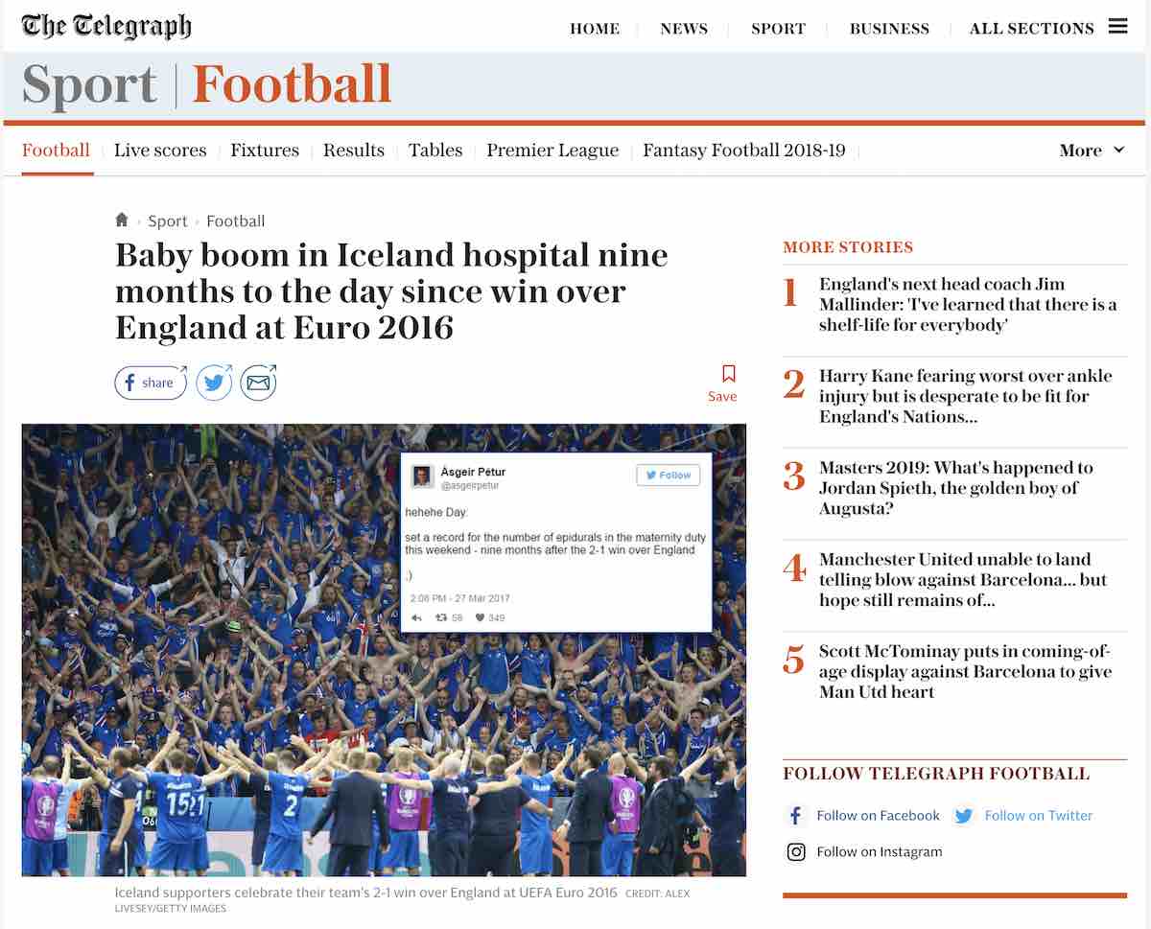Click The Telegraph logo

pyautogui.click(x=106, y=26)
